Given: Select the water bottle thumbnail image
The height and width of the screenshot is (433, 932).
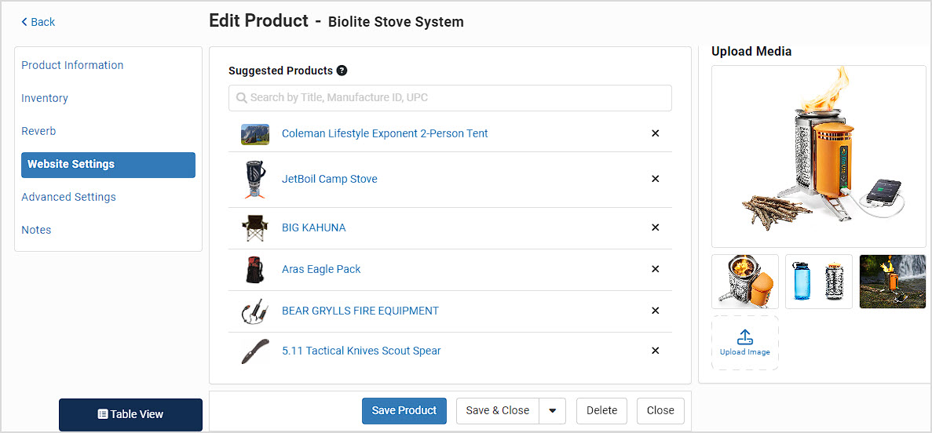Looking at the screenshot, I should (818, 282).
